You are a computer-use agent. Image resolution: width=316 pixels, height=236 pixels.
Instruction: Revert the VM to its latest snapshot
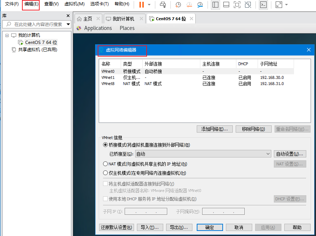(x=189, y=5)
